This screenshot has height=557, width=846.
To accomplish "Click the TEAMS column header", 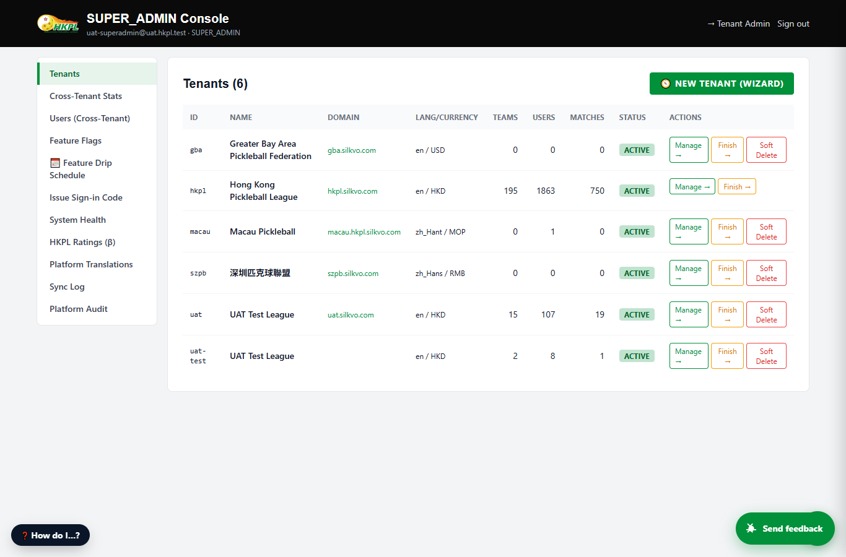I will (505, 117).
